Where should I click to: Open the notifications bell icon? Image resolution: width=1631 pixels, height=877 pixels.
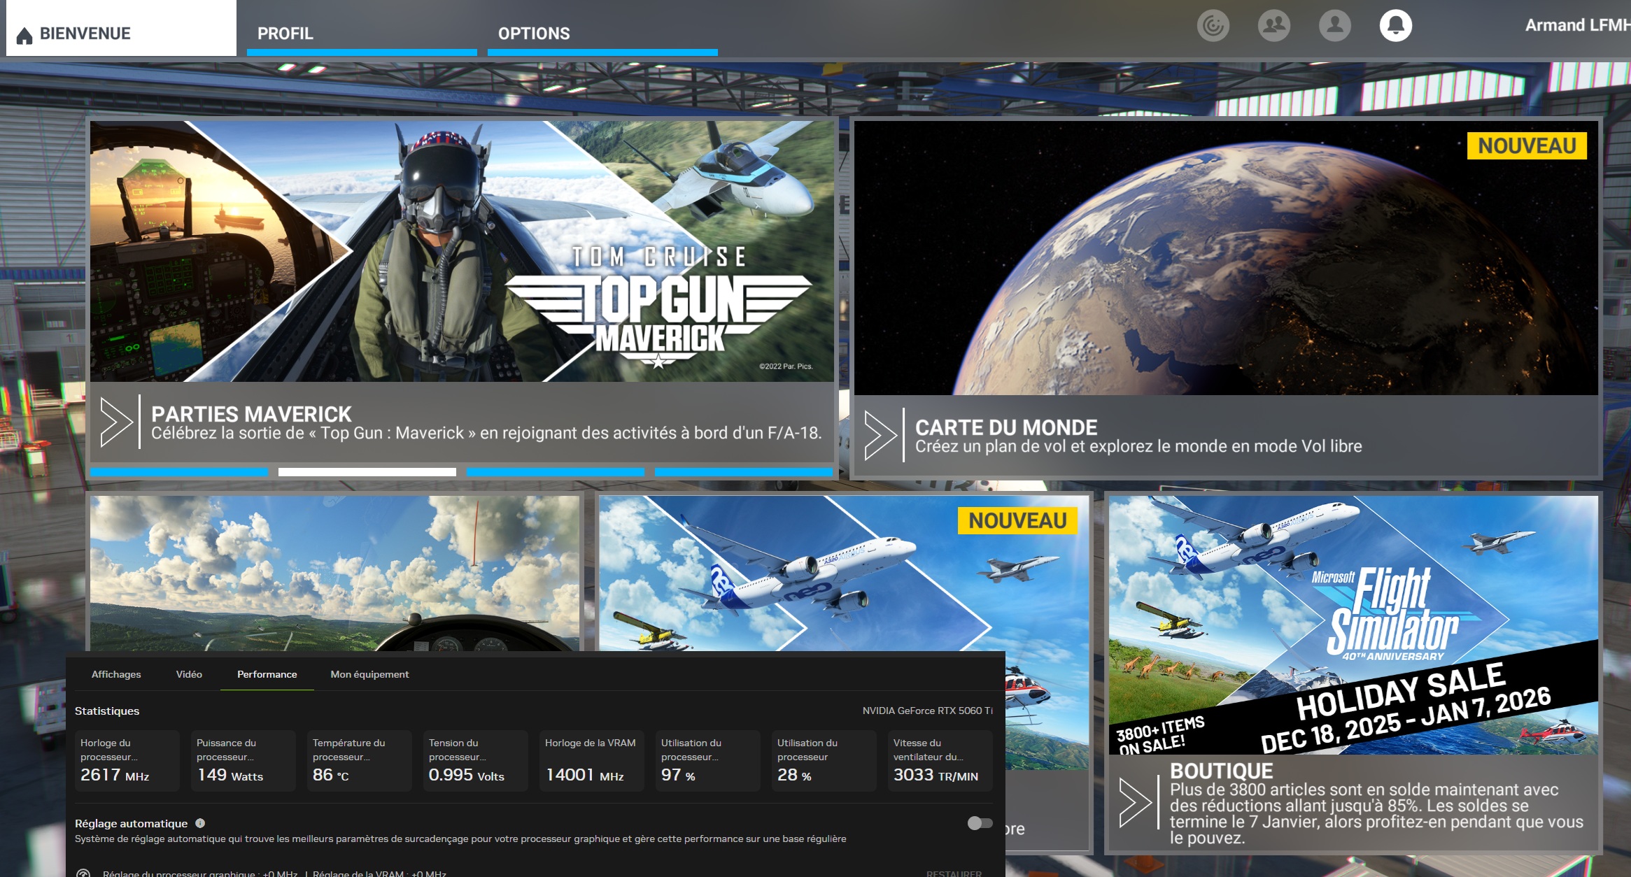1395,26
